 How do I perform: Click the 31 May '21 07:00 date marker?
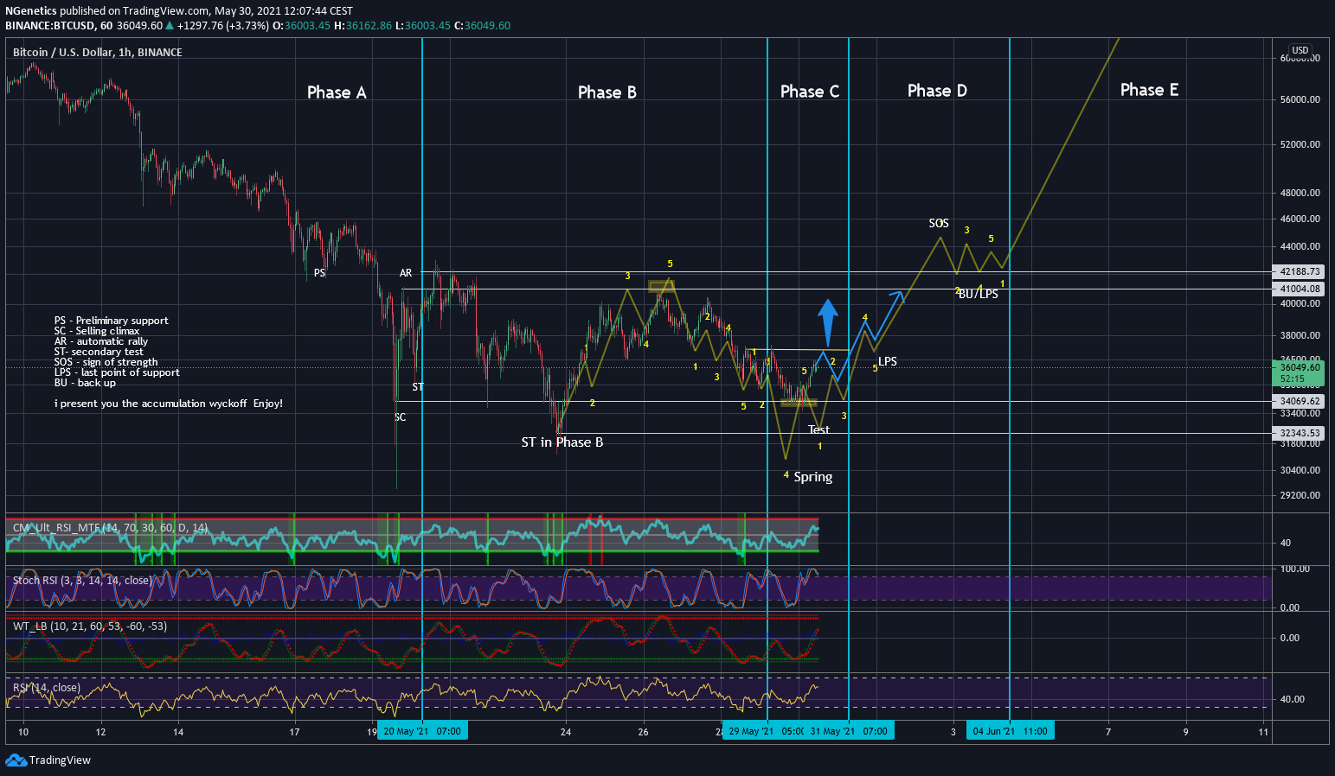849,731
